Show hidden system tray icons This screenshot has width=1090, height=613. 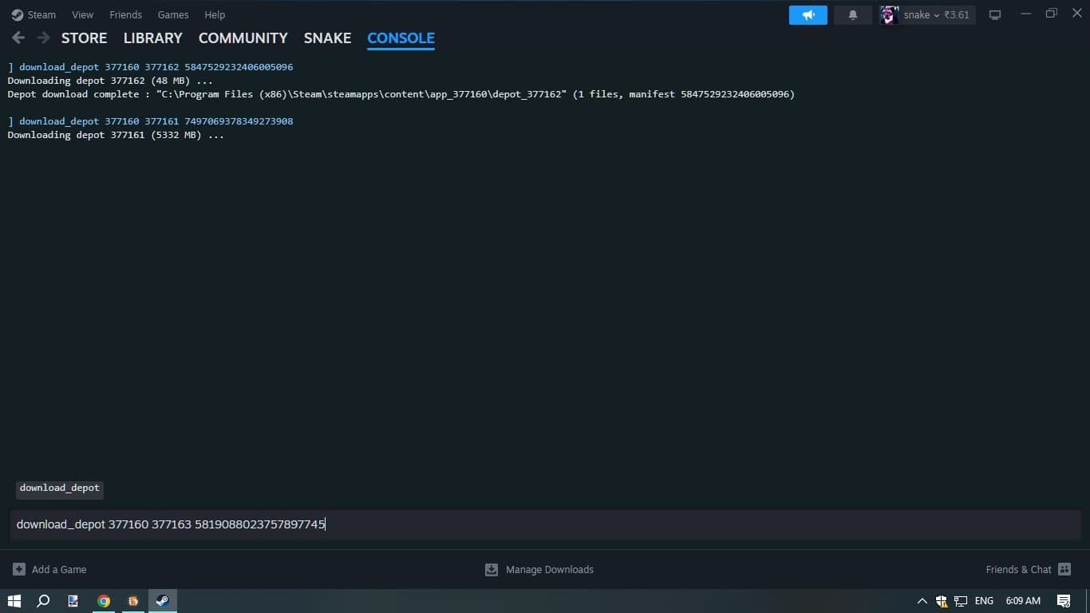tap(922, 601)
